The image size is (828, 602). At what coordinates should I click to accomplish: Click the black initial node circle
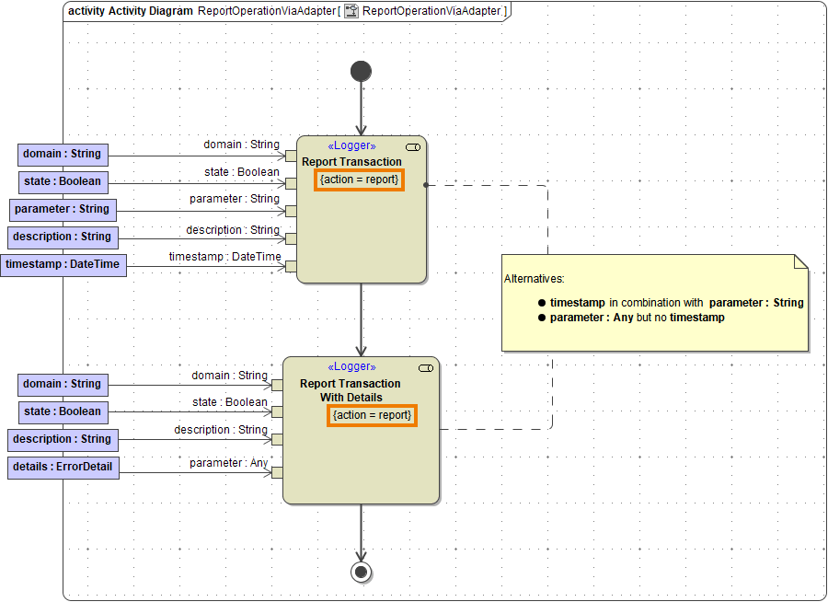[x=361, y=71]
